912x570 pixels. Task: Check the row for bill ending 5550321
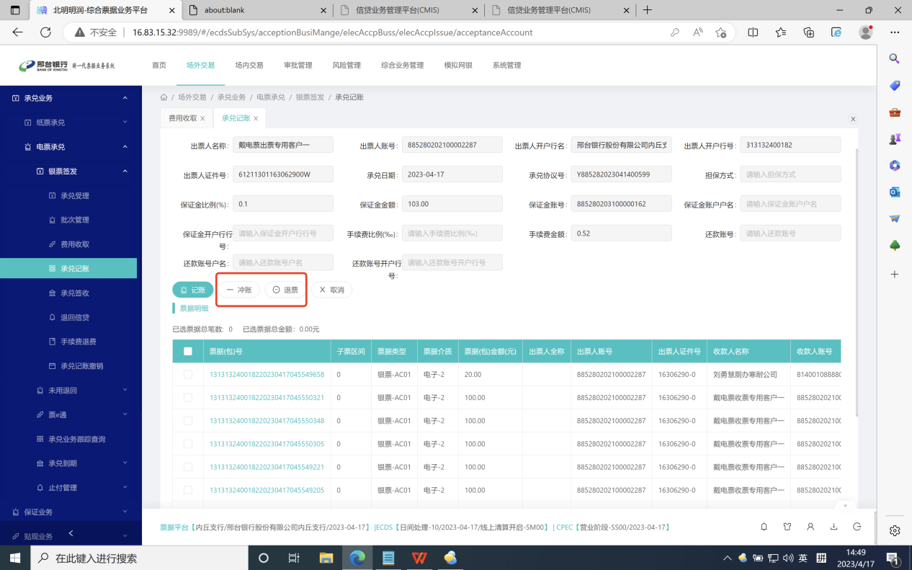(188, 398)
